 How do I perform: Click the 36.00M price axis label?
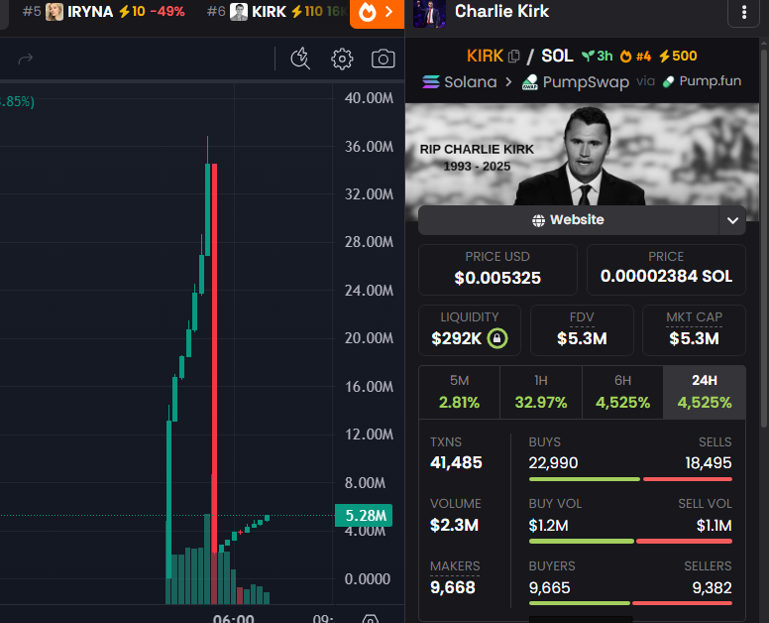(x=369, y=146)
